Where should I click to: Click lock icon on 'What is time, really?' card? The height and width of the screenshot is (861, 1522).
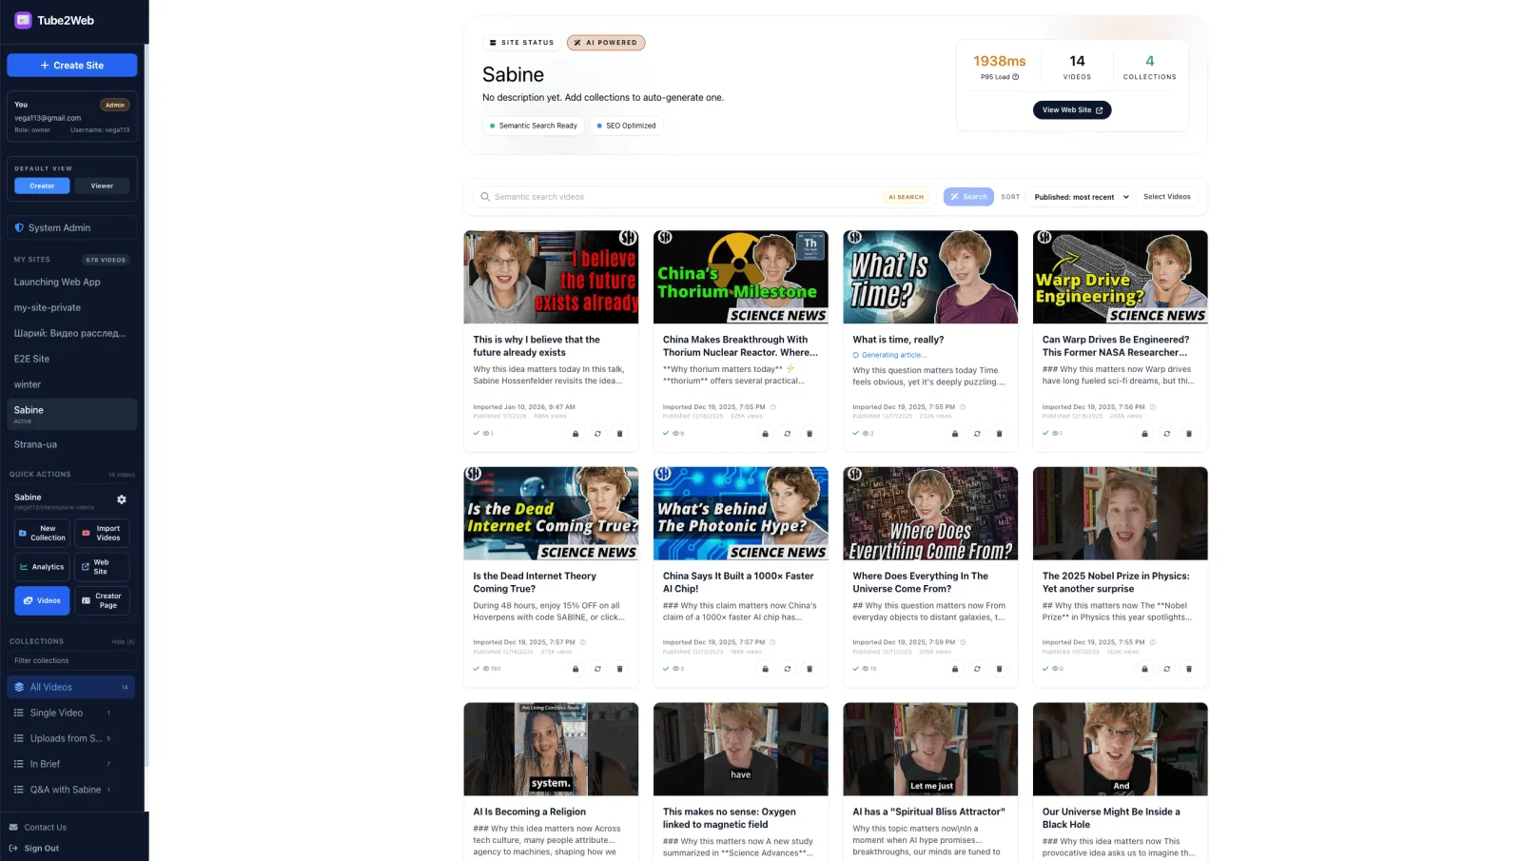click(955, 434)
